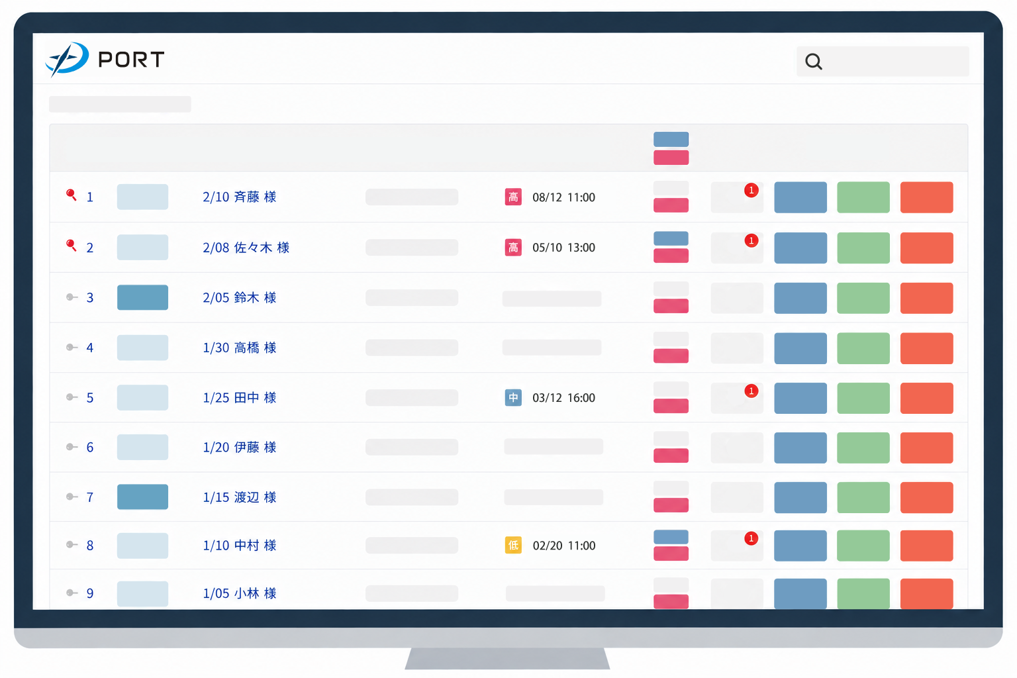Click the green button in 高橋 row
The height and width of the screenshot is (678, 1017).
863,348
